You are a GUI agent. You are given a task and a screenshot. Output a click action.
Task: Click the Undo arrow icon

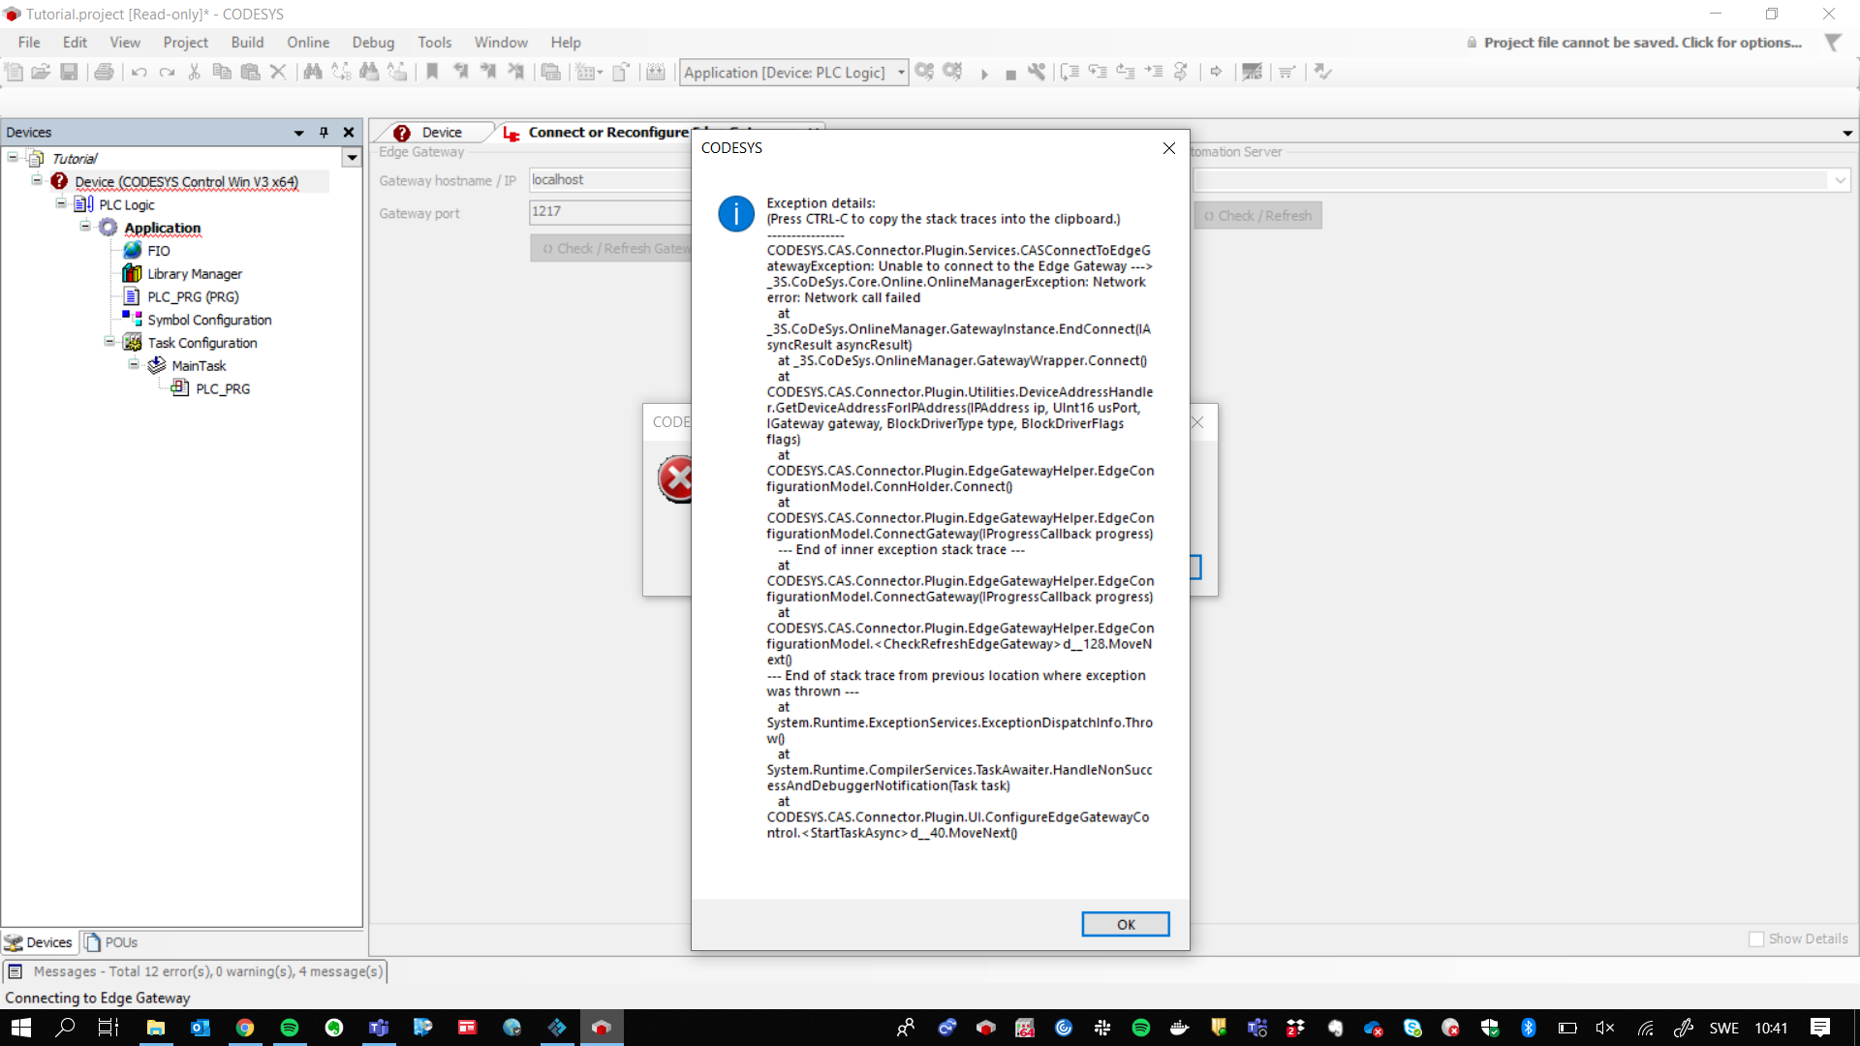pyautogui.click(x=139, y=72)
